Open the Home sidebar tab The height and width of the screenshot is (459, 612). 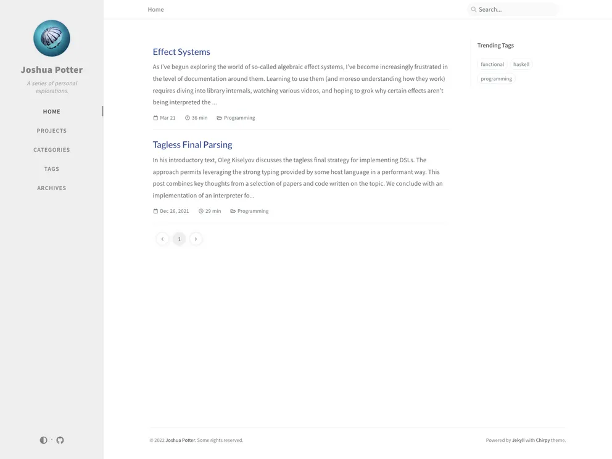coord(52,112)
